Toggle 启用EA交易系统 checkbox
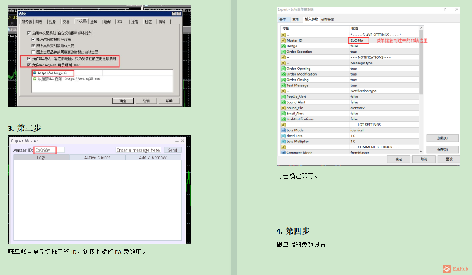 click(x=29, y=33)
